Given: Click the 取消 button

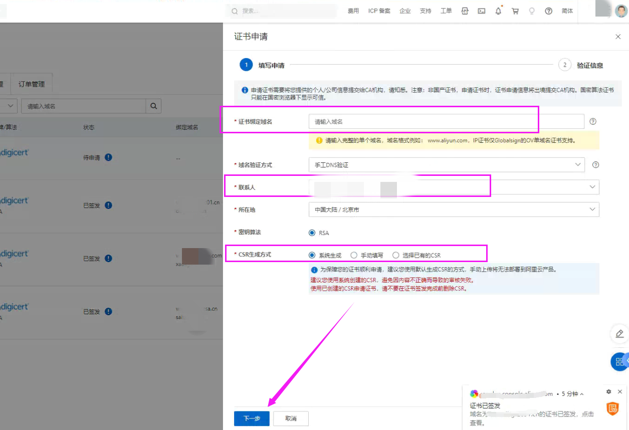Looking at the screenshot, I should [291, 418].
